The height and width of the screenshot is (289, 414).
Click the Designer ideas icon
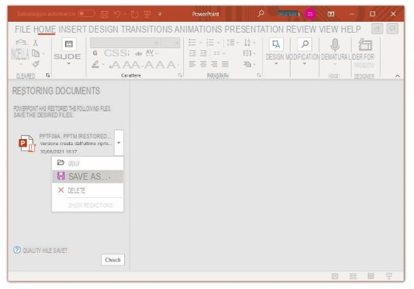pyautogui.click(x=365, y=45)
